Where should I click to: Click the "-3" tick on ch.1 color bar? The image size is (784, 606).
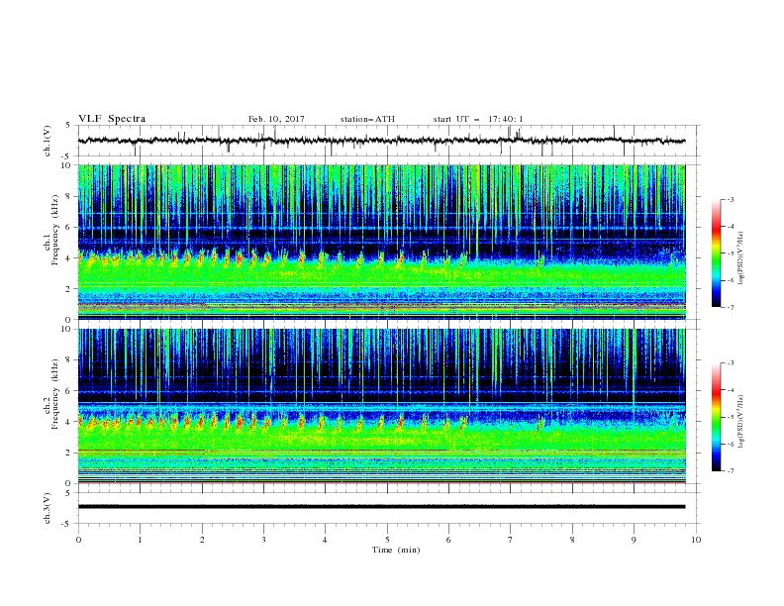tap(731, 199)
